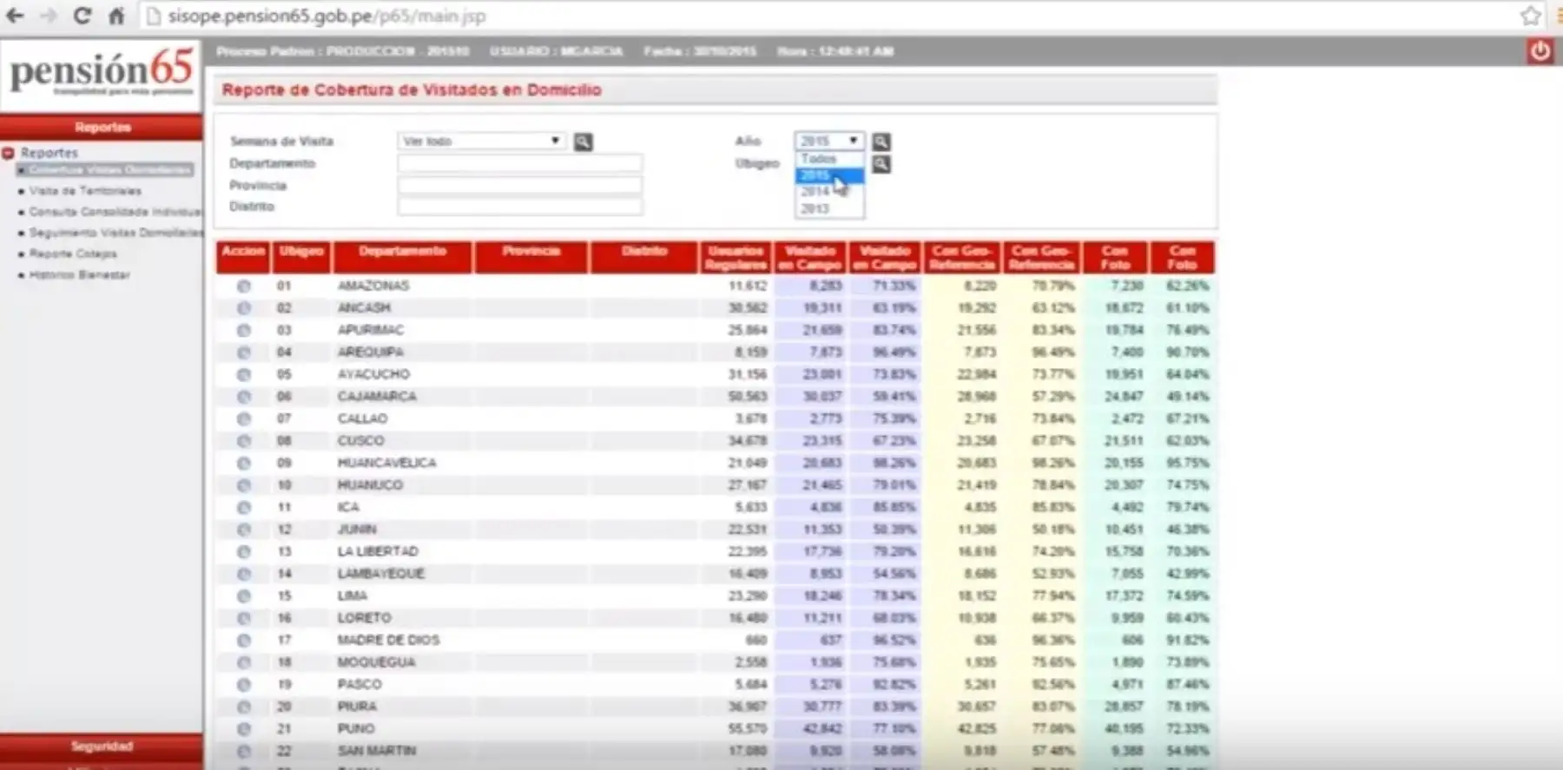1563x770 pixels.
Task: Open Visita de Territoriales report
Action: [x=85, y=191]
